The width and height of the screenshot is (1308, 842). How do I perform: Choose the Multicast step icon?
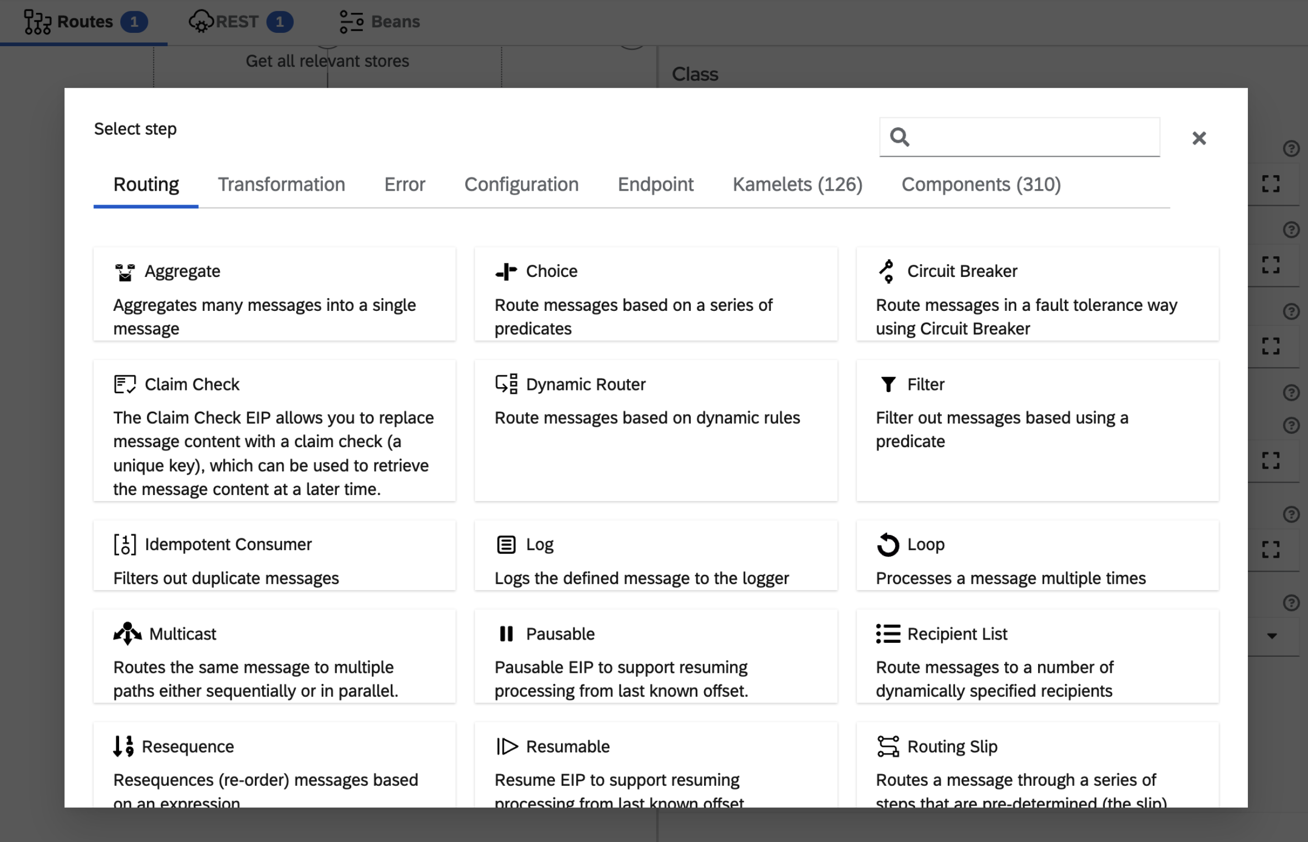127,633
